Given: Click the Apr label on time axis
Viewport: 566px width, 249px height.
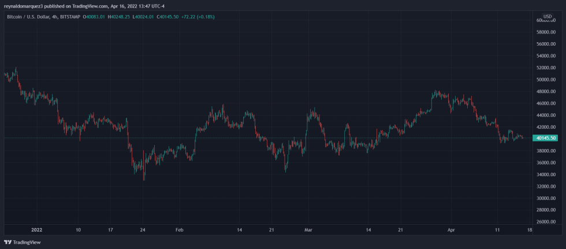Looking at the screenshot, I should (x=452, y=229).
